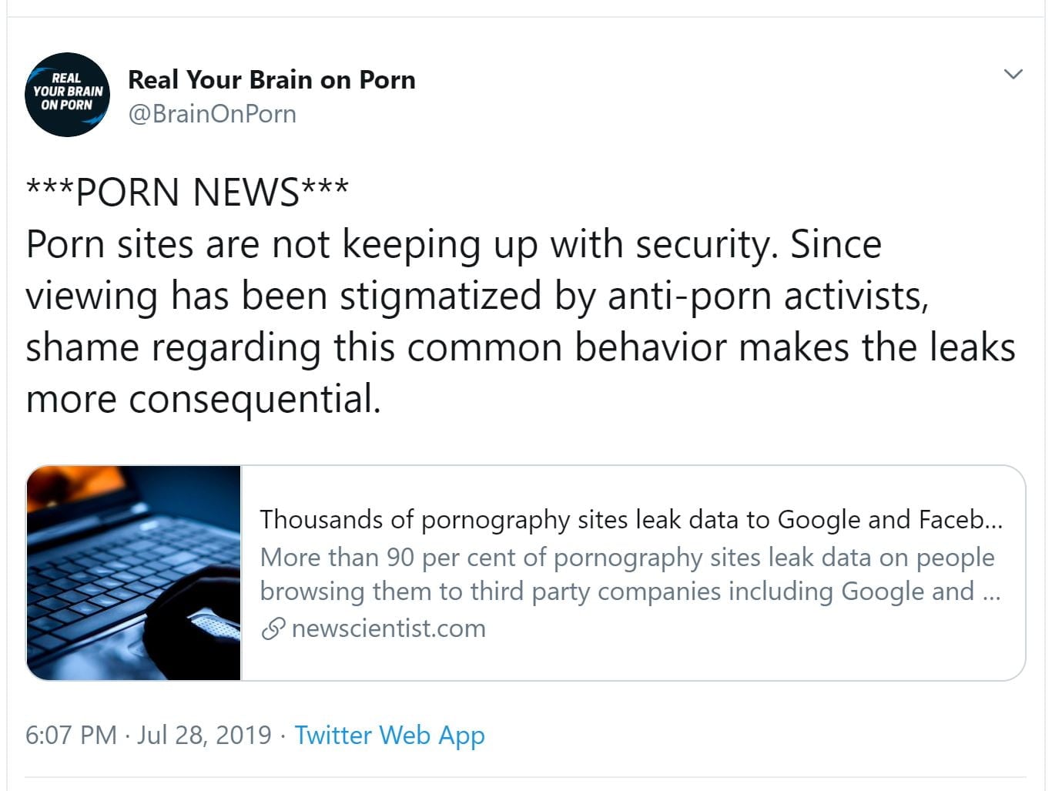Click the 'more consequential.' closing line

(x=203, y=399)
